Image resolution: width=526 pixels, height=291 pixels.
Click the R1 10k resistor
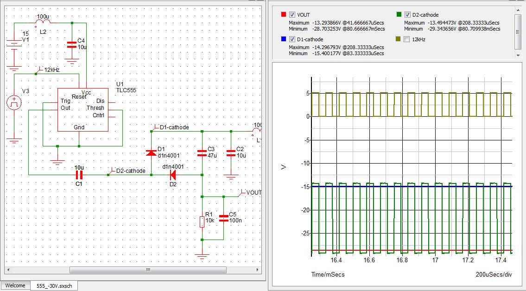point(202,222)
